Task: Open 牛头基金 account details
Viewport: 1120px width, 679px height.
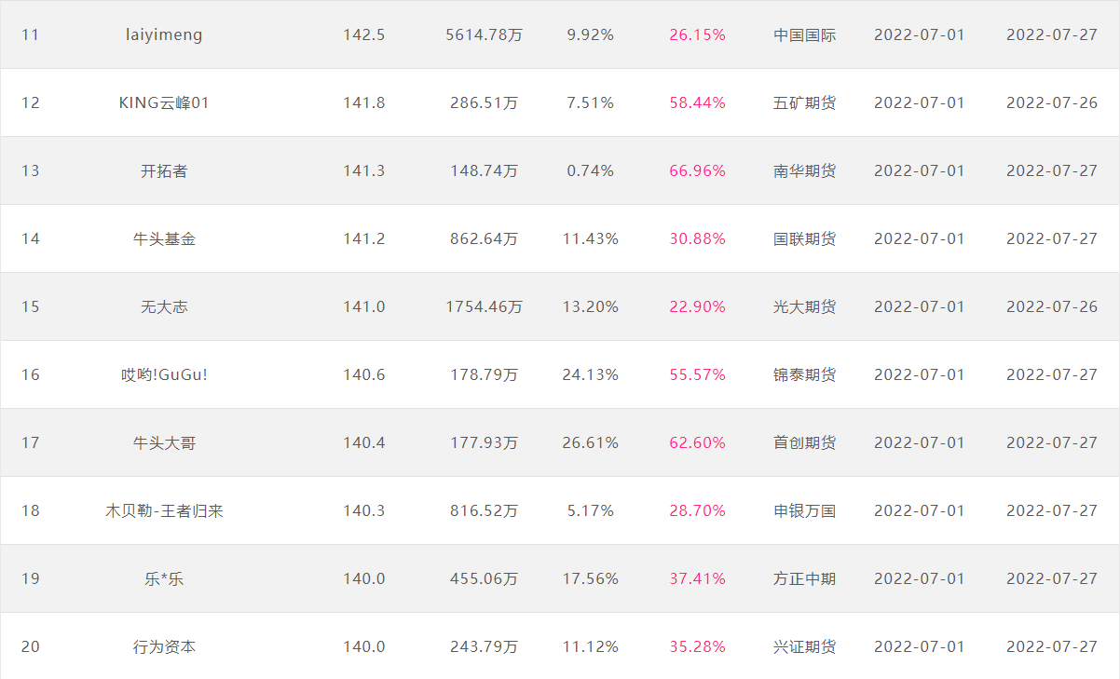Action: (x=164, y=239)
